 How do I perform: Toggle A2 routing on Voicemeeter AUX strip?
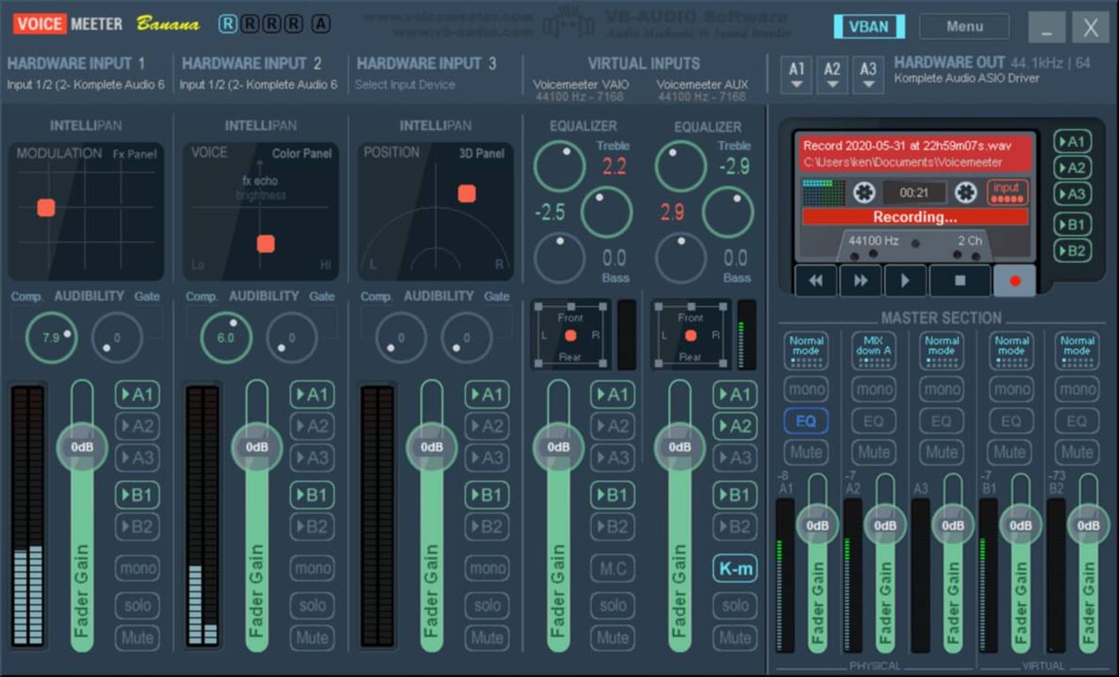point(735,427)
